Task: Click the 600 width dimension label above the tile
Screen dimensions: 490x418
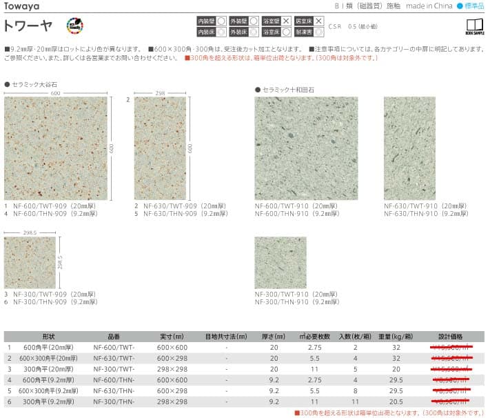Action: click(x=55, y=93)
